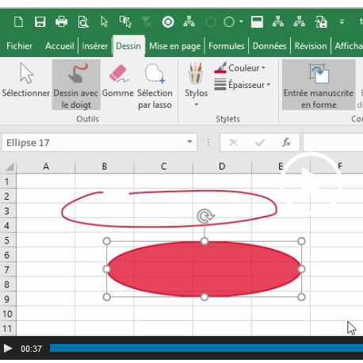Click the first hierarchy diagram icon after the ring
The width and height of the screenshot is (363, 363).
[189, 21]
